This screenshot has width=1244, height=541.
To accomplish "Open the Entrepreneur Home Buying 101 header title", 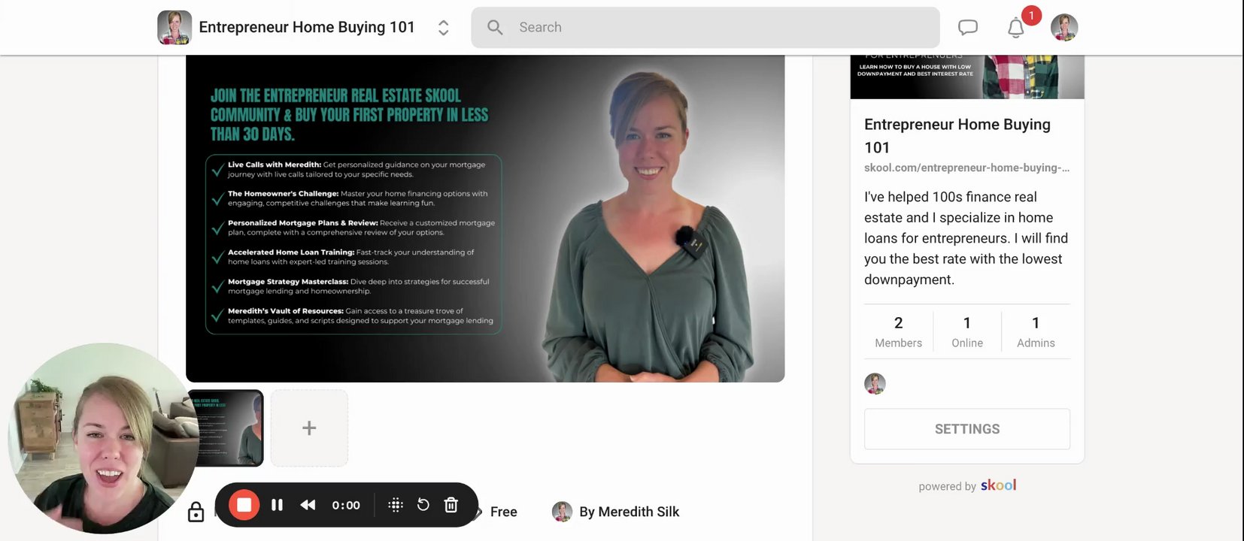I will tap(307, 27).
